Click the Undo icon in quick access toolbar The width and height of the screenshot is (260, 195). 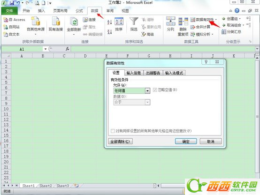pyautogui.click(x=18, y=3)
